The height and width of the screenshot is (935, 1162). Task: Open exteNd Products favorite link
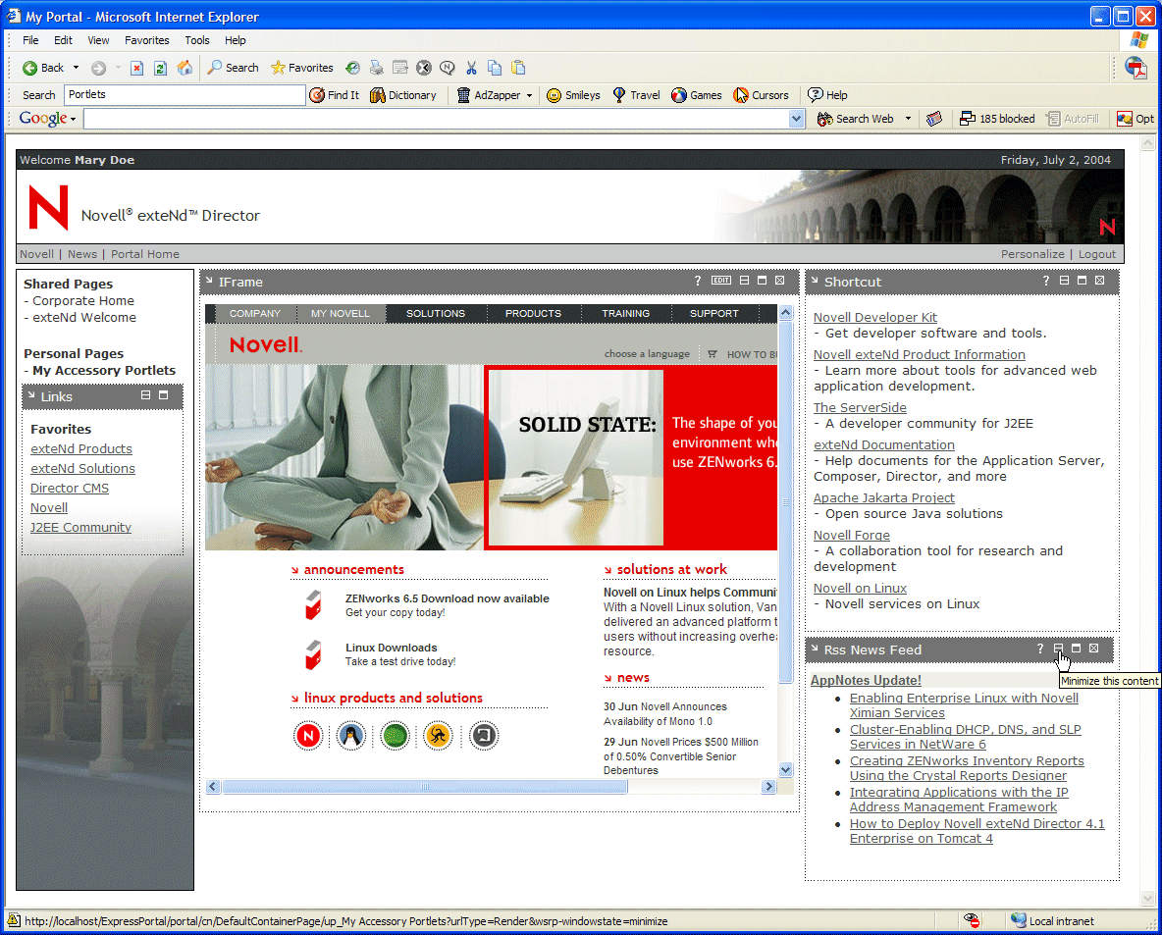[x=81, y=449]
